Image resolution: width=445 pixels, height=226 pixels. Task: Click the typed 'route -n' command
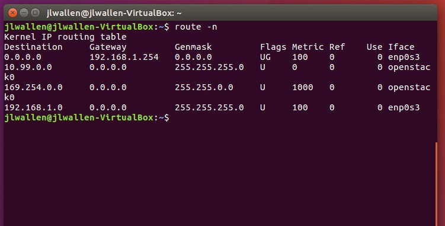pos(196,27)
